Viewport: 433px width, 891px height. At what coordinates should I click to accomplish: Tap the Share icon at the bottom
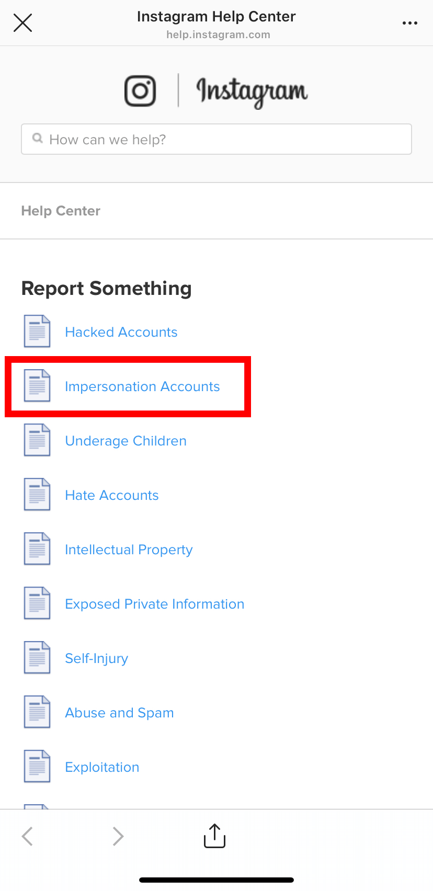pos(214,836)
